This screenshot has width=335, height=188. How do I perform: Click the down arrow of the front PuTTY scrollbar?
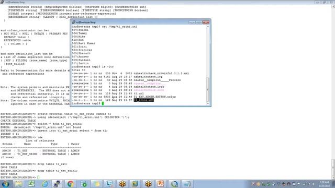(208, 103)
